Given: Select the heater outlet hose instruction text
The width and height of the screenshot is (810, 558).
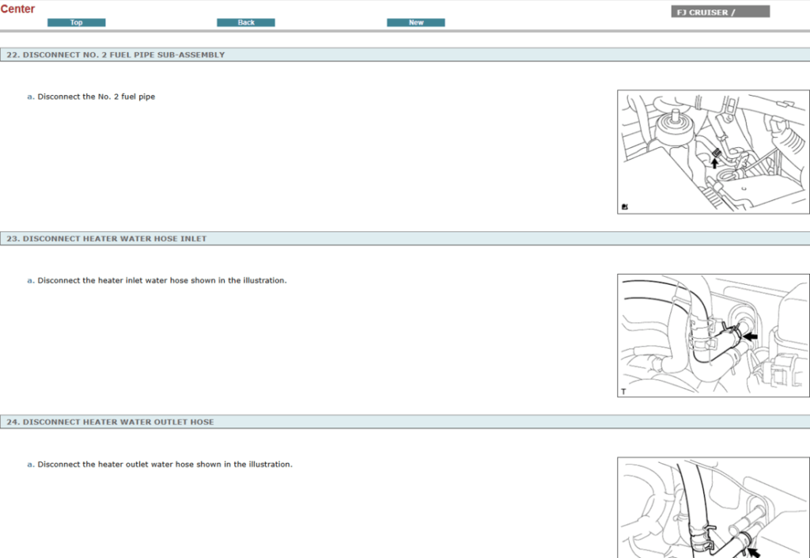Looking at the screenshot, I should point(164,464).
